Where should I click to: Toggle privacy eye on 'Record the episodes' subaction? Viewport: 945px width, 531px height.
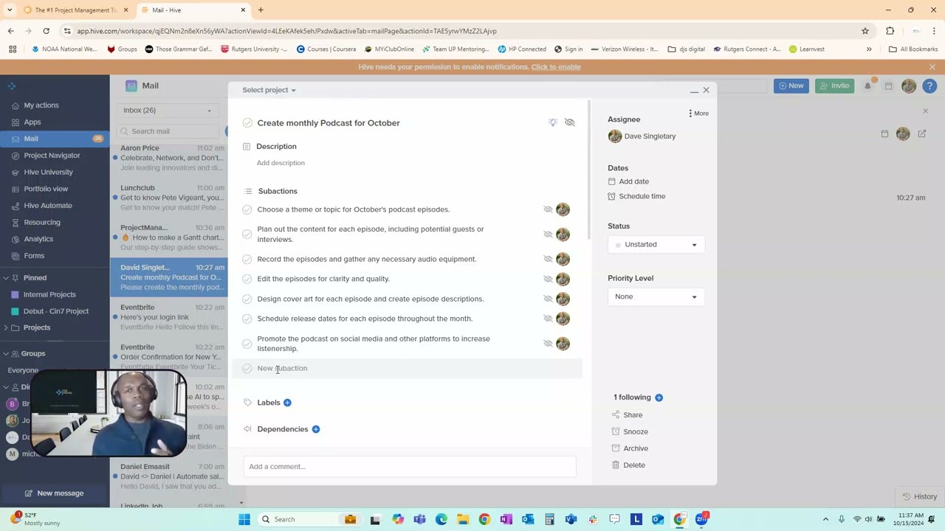[x=548, y=259]
